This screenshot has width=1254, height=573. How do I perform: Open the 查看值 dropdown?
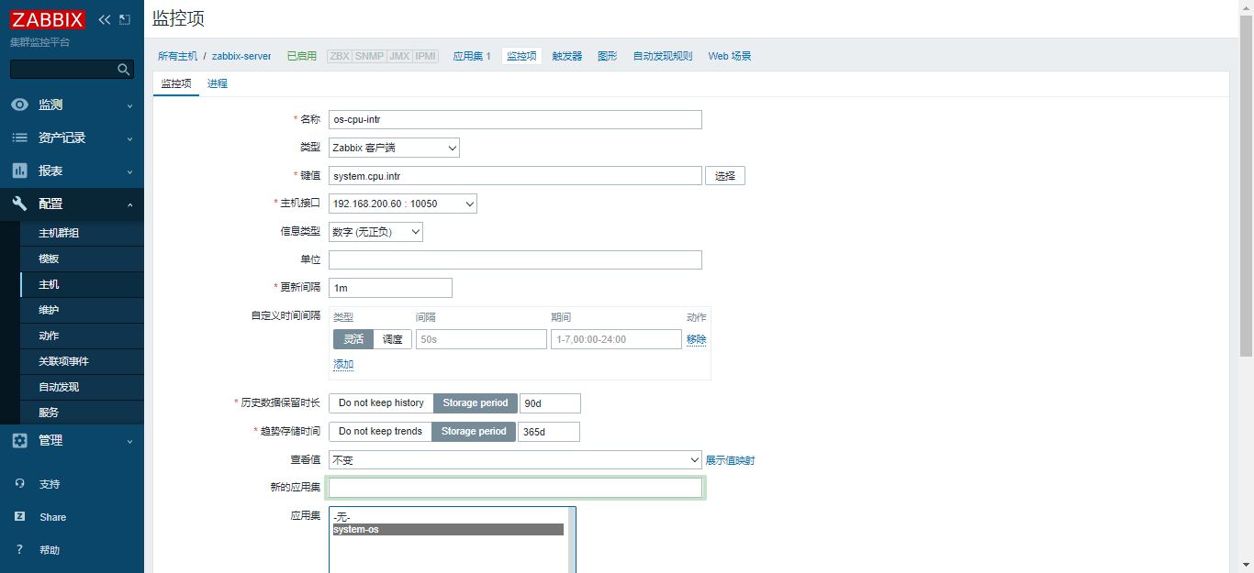click(515, 460)
